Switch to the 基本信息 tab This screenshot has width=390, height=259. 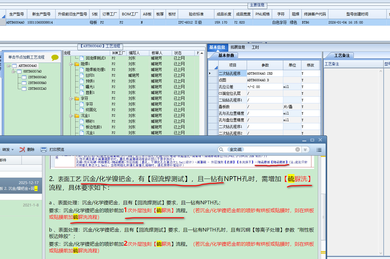pos(217,47)
